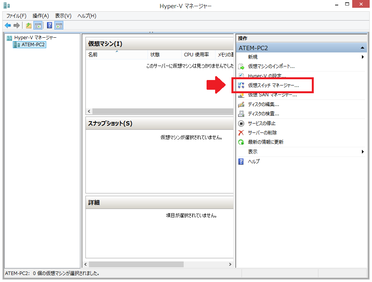Click the 仮想マシンが選択されていません message
Image resolution: width=372 pixels, height=282 pixels.
(191, 138)
